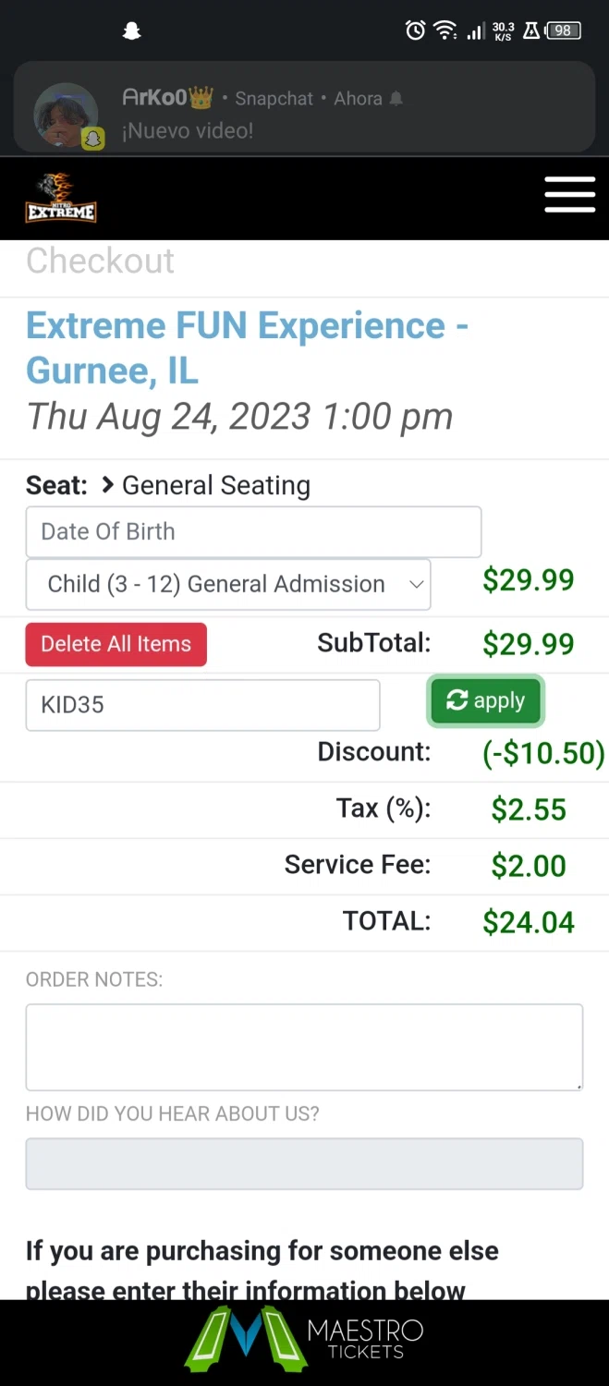Focus the Date Of Birth field
The image size is (609, 1386).
(253, 531)
